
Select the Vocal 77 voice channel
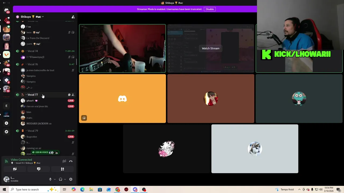[45, 95]
